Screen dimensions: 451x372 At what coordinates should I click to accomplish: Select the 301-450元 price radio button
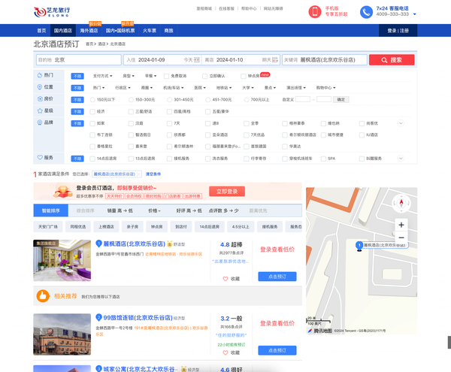coord(169,99)
